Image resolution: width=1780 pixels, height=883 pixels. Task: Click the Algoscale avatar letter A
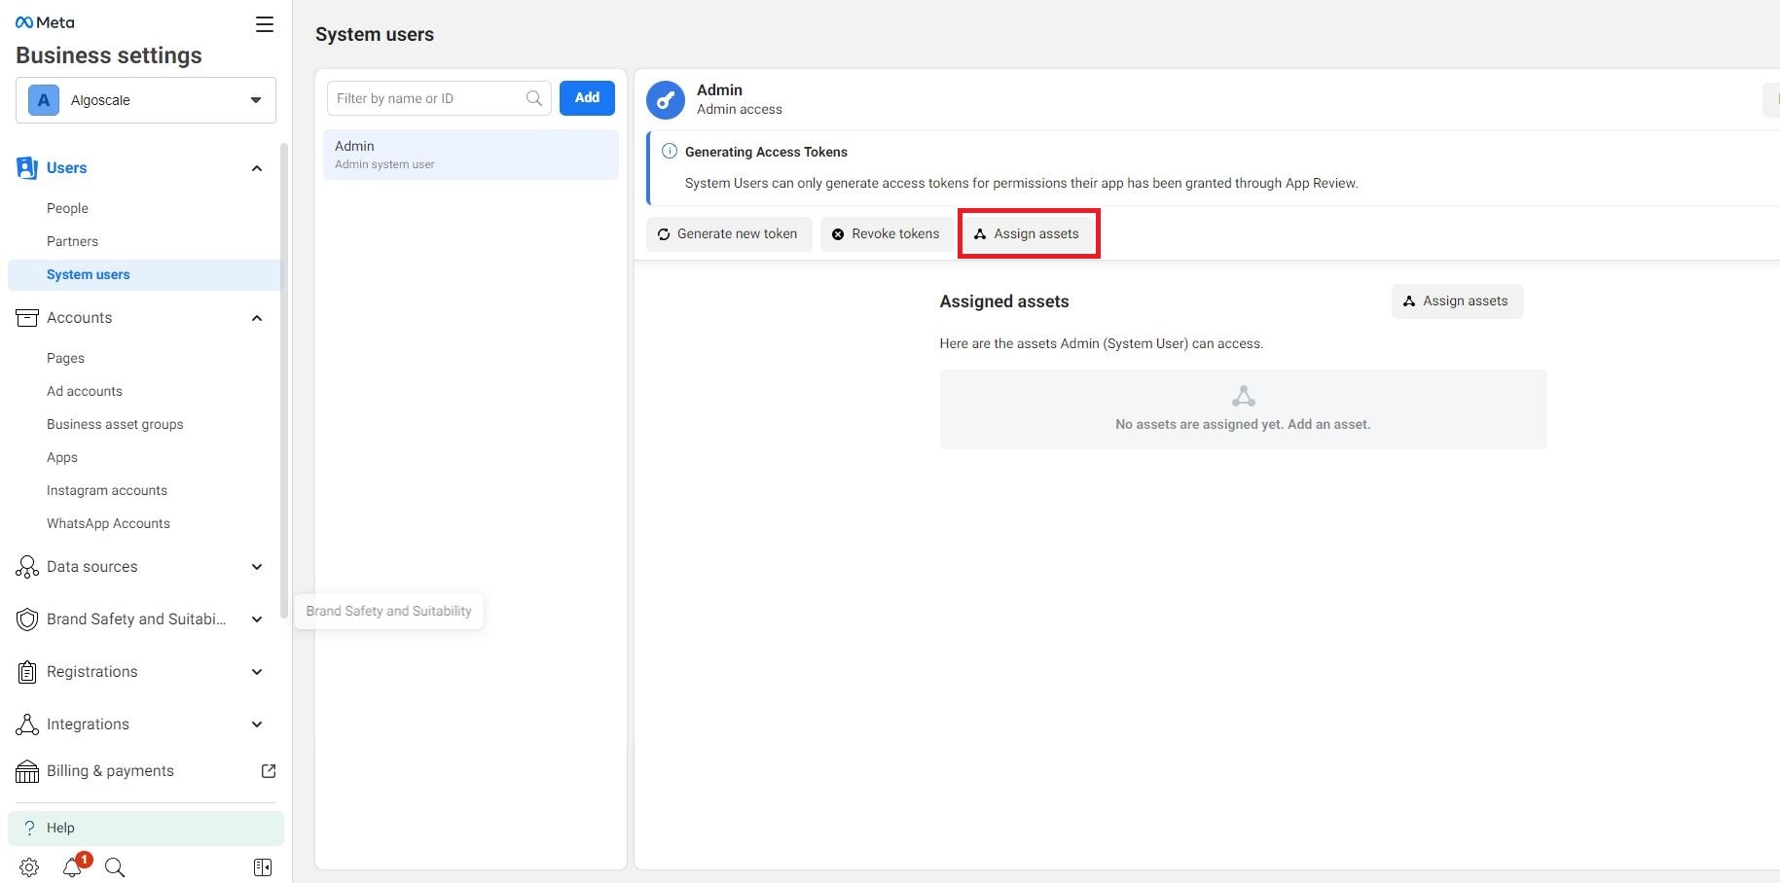44,100
